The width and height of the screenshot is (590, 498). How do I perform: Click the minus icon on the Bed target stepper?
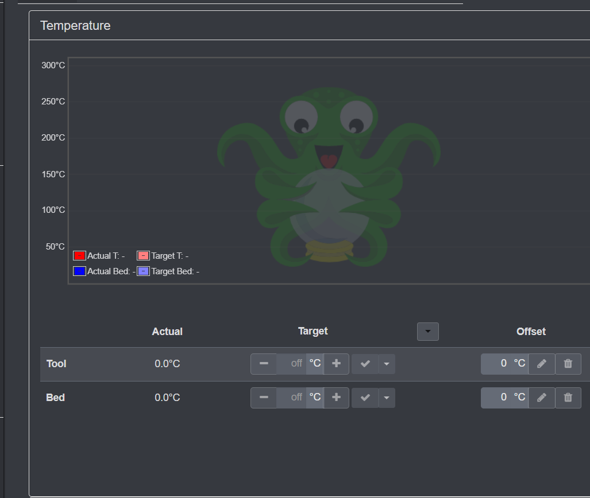[x=264, y=397]
